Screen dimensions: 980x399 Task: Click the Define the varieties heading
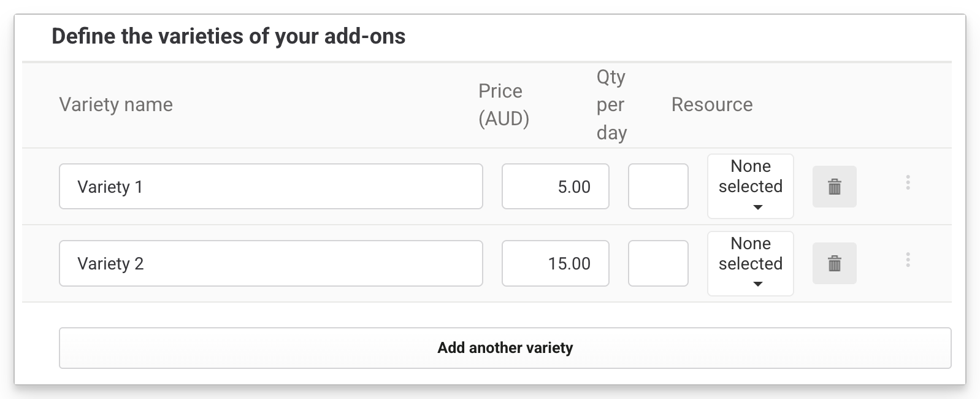click(228, 37)
